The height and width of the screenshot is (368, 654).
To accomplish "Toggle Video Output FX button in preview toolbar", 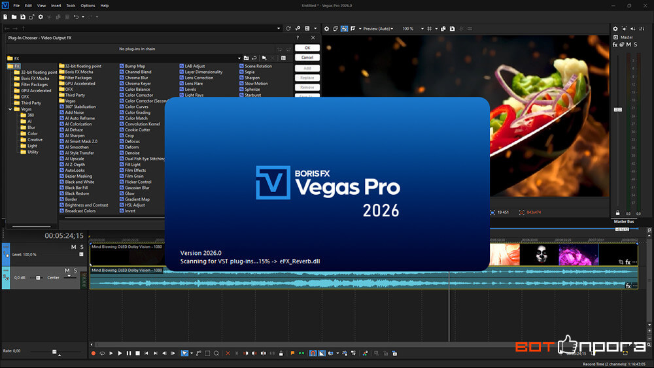I will [x=344, y=29].
